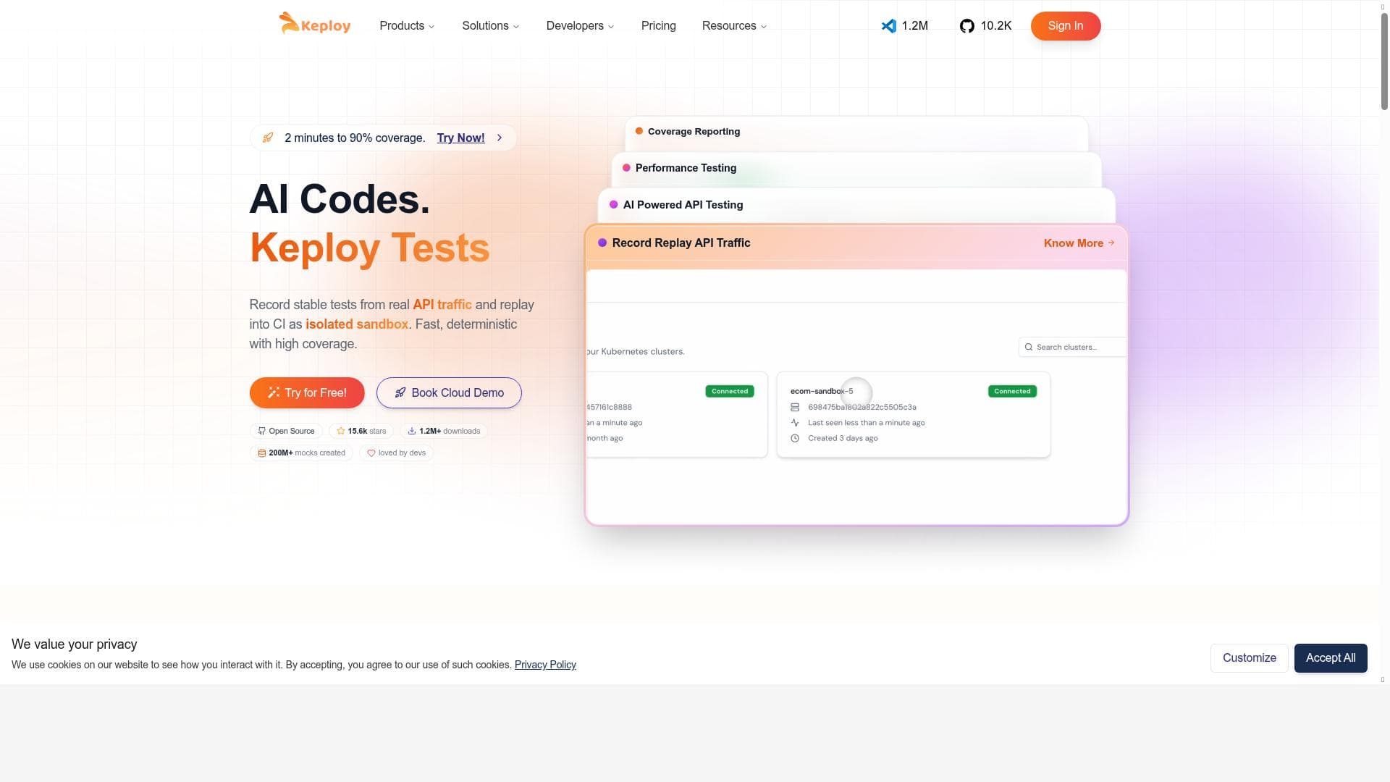Select the AI Powered API Testing tab
Screen dimensions: 1390x782
coord(856,206)
